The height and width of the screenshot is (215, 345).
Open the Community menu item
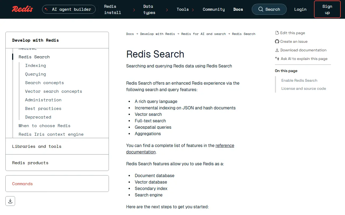[214, 9]
